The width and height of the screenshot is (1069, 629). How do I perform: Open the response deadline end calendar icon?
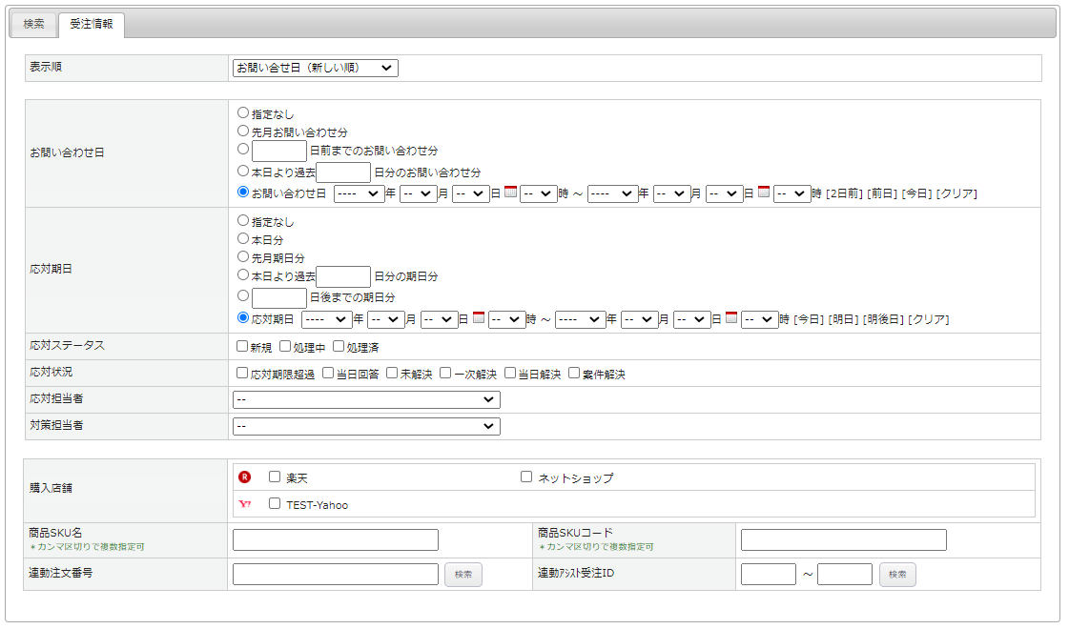point(731,318)
